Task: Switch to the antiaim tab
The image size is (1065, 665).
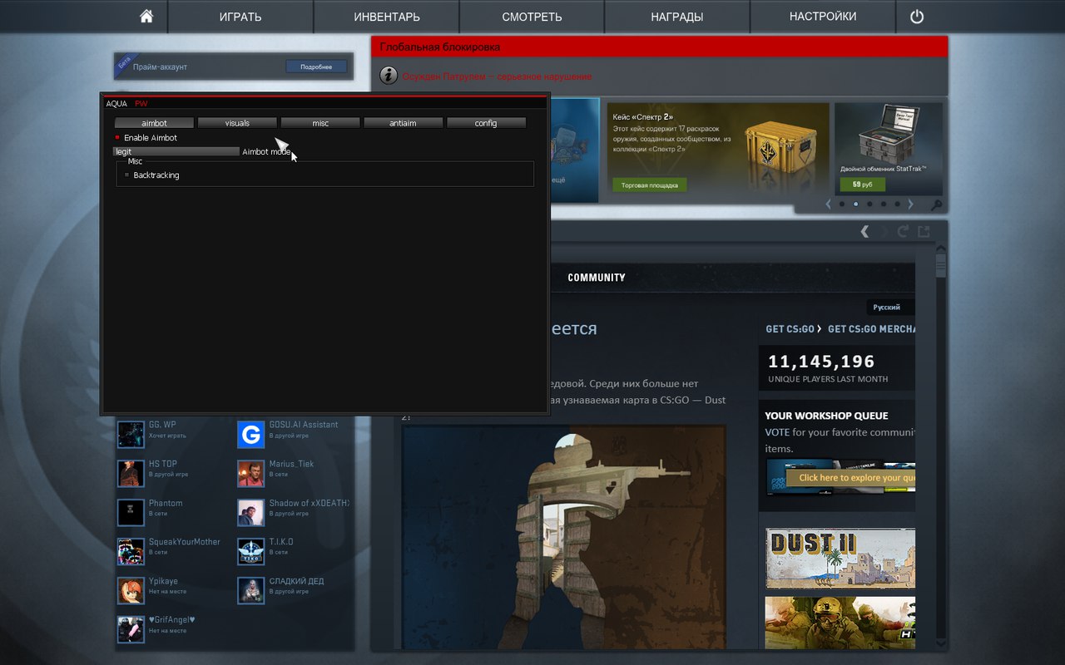Action: tap(403, 123)
